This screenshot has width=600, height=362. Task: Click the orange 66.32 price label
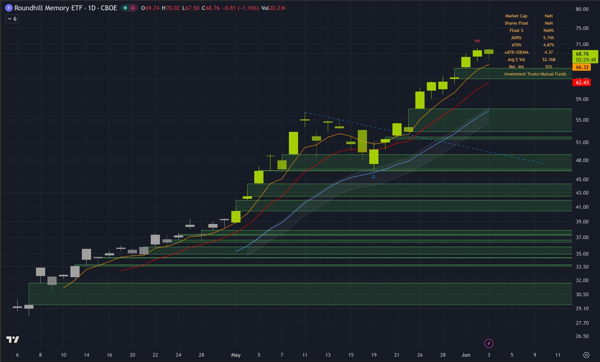tap(582, 66)
